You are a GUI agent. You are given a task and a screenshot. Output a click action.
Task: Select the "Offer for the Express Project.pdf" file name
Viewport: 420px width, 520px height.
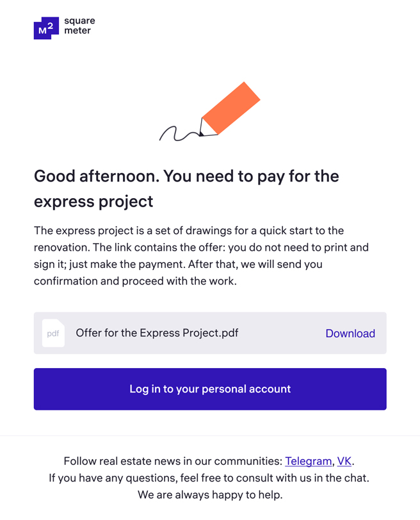157,333
